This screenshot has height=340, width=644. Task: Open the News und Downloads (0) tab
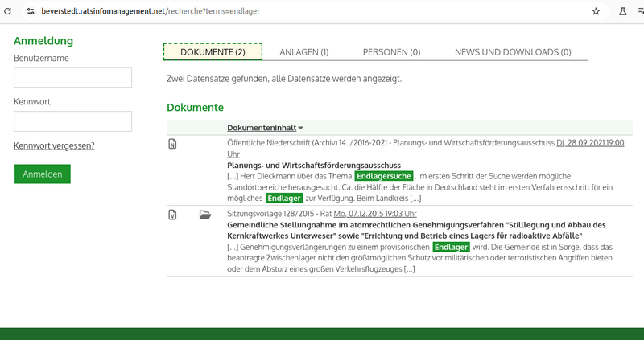pyautogui.click(x=513, y=52)
